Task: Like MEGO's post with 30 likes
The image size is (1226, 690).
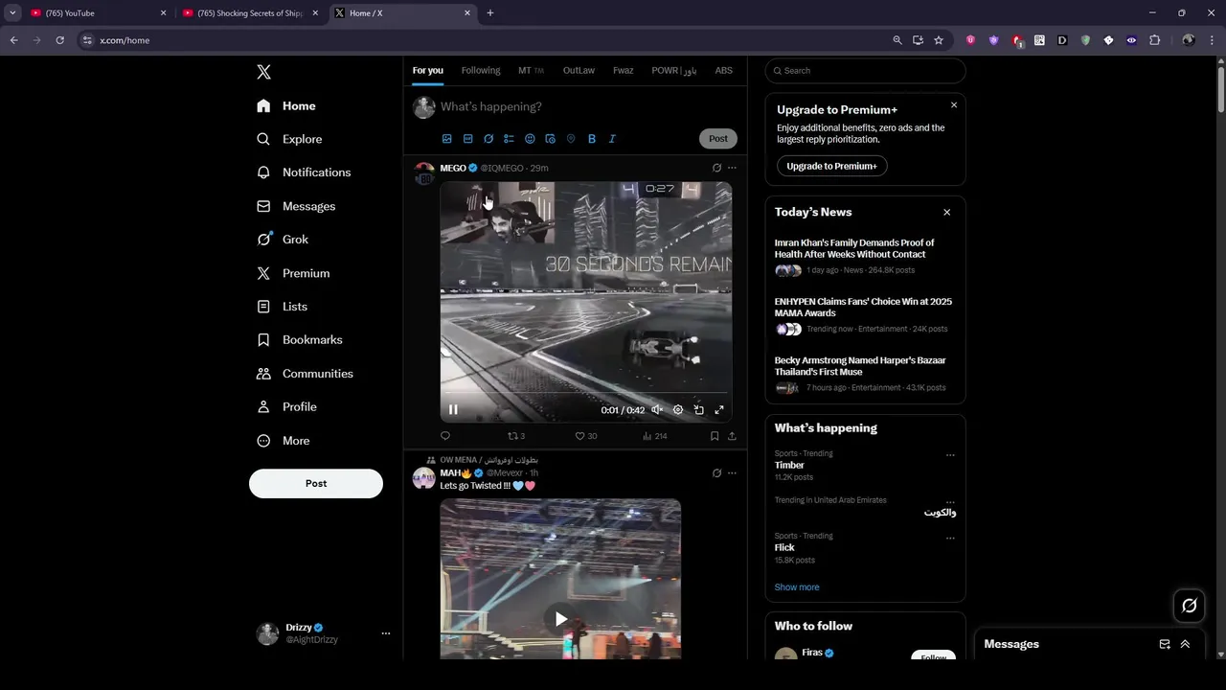Action: [x=585, y=436]
